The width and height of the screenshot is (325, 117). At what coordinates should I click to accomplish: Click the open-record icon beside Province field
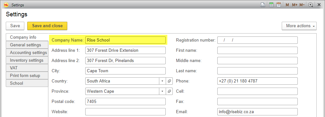(x=169, y=91)
